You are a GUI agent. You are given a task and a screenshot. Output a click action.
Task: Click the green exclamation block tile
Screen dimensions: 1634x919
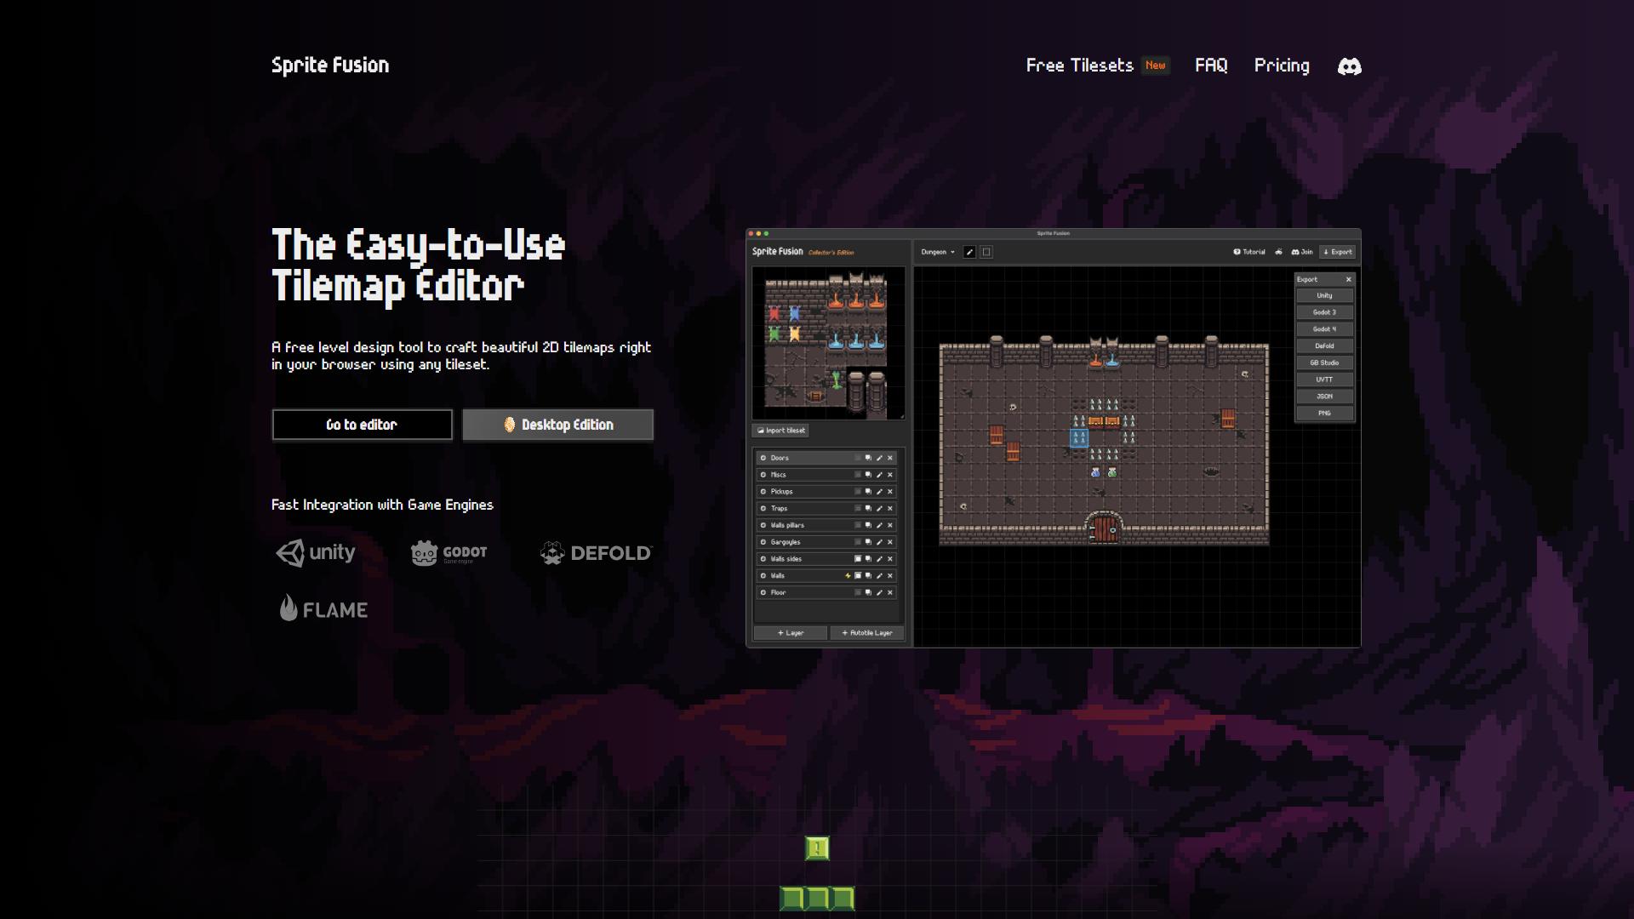(x=817, y=848)
